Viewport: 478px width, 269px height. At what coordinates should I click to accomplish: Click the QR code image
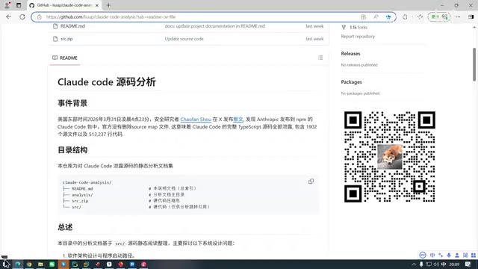[x=390, y=157]
